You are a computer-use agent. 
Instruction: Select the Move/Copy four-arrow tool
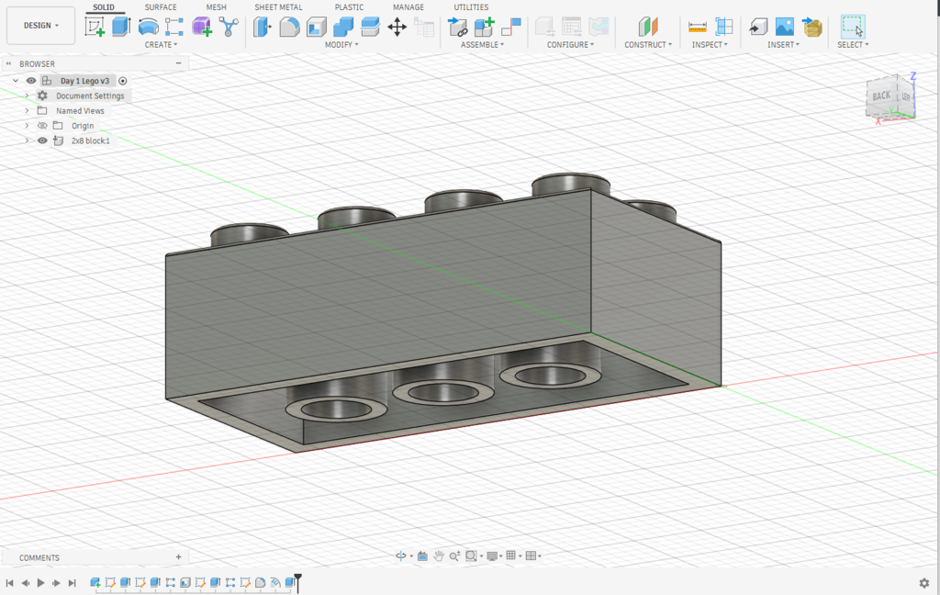coord(397,27)
